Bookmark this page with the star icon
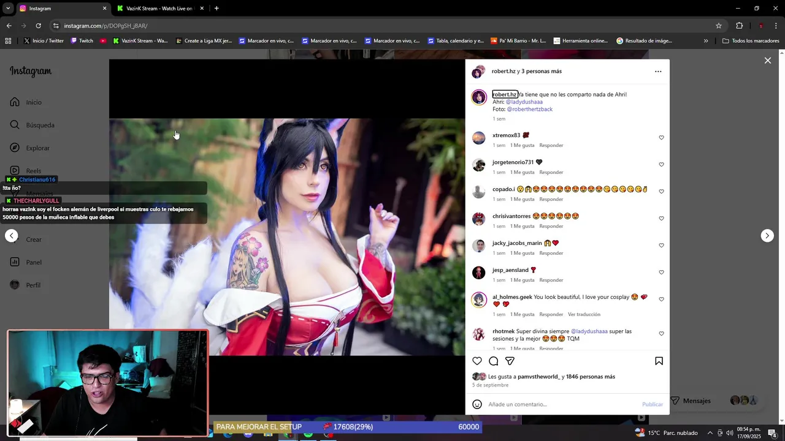Viewport: 785px width, 441px height. 719,26
